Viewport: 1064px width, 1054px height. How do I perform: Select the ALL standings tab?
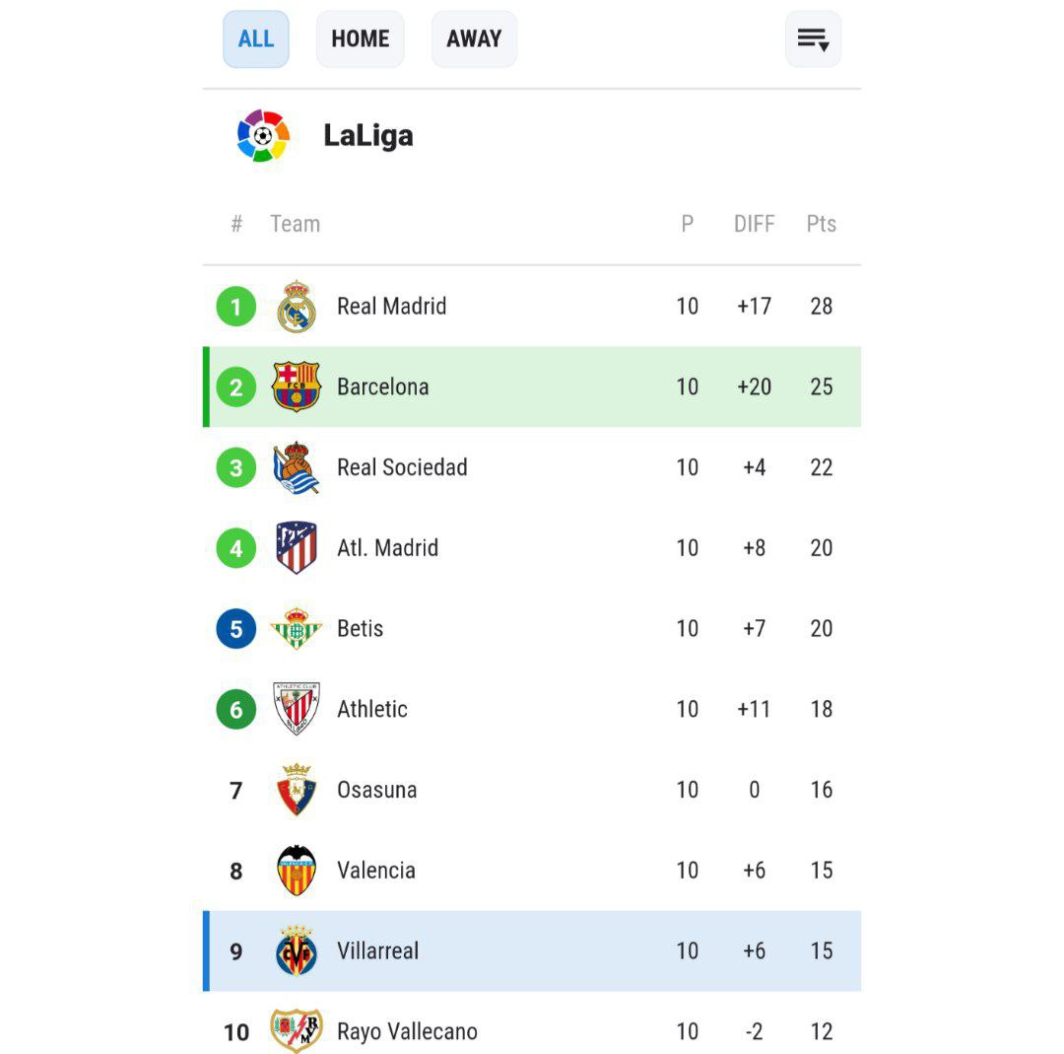pos(256,38)
